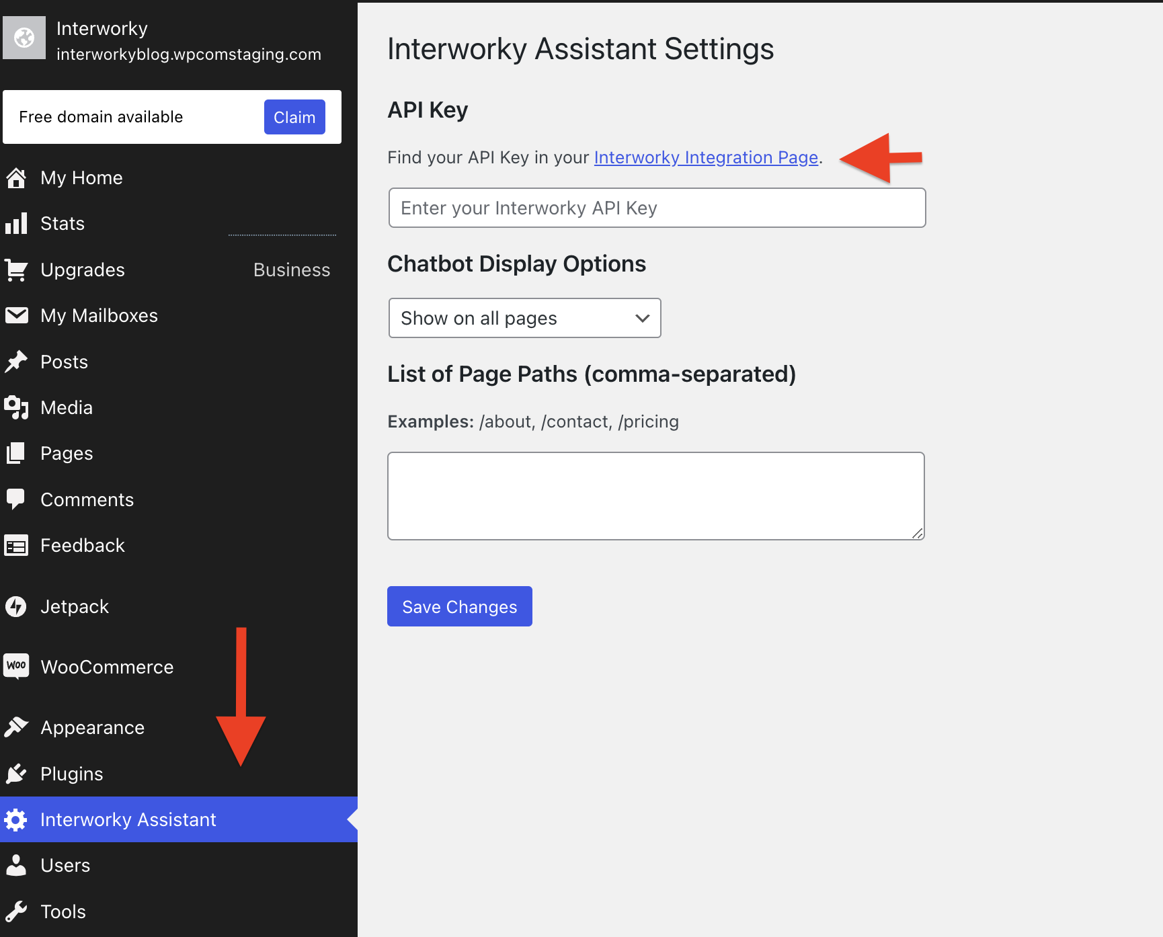The width and height of the screenshot is (1163, 937).
Task: Click the My Mailboxes envelope icon
Action: click(16, 316)
